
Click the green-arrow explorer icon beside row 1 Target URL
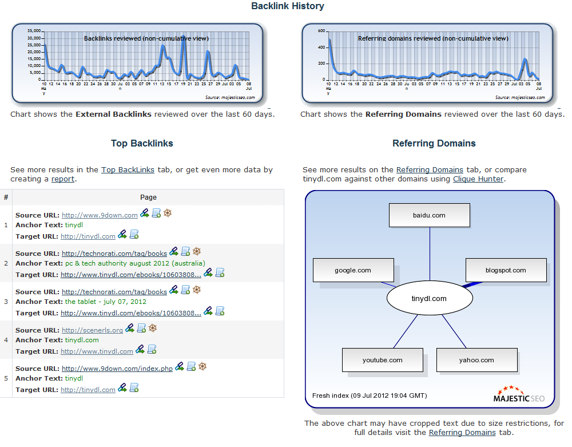pos(122,234)
